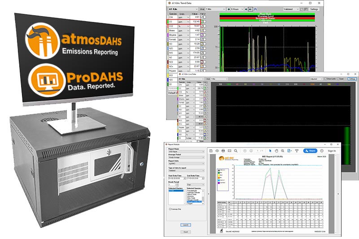Open the Report Units dropdown in Report Module

point(186,164)
